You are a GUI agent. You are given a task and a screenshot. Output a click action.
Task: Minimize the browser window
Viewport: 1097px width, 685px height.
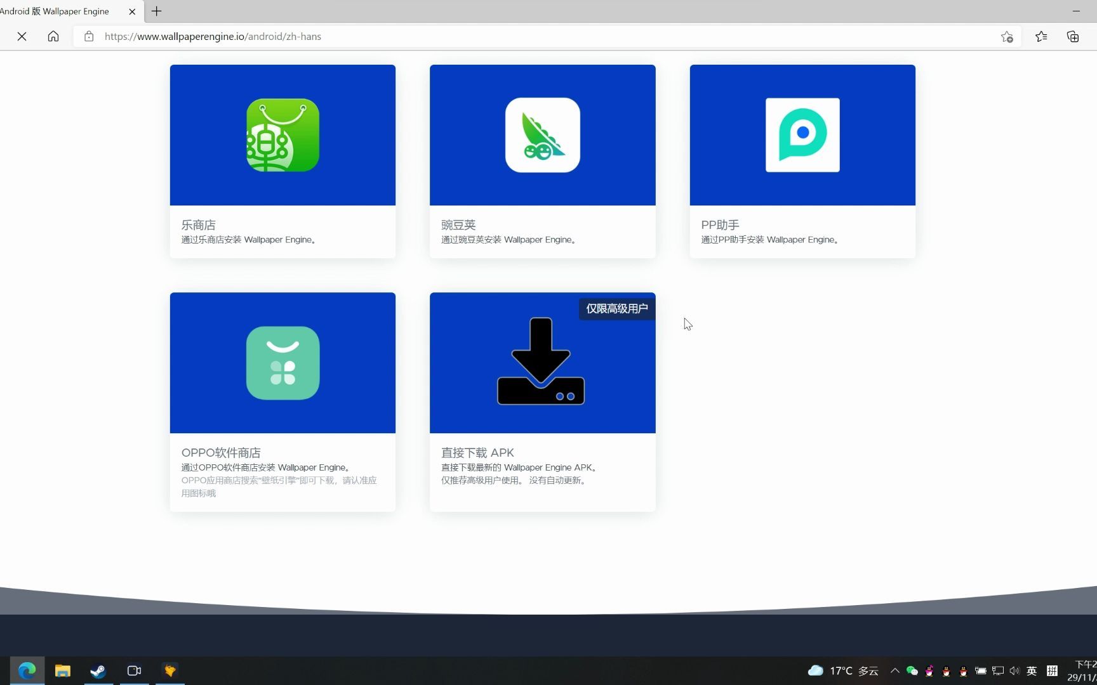[x=1076, y=11]
